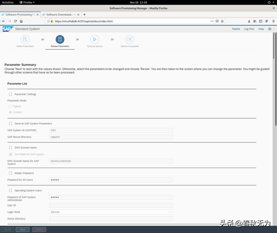
Task: Click the SAP Mount Directory field
Action: [111, 137]
